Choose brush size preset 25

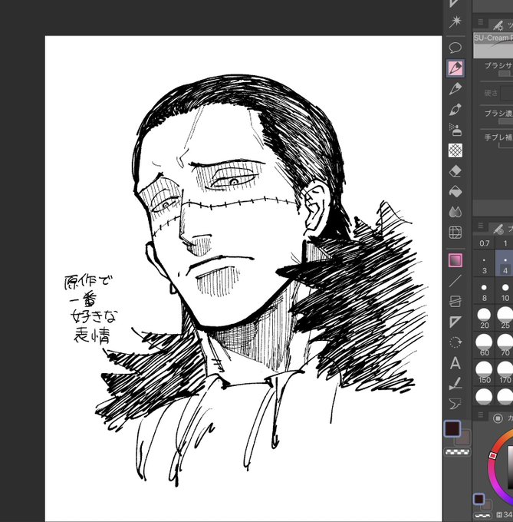(x=505, y=318)
